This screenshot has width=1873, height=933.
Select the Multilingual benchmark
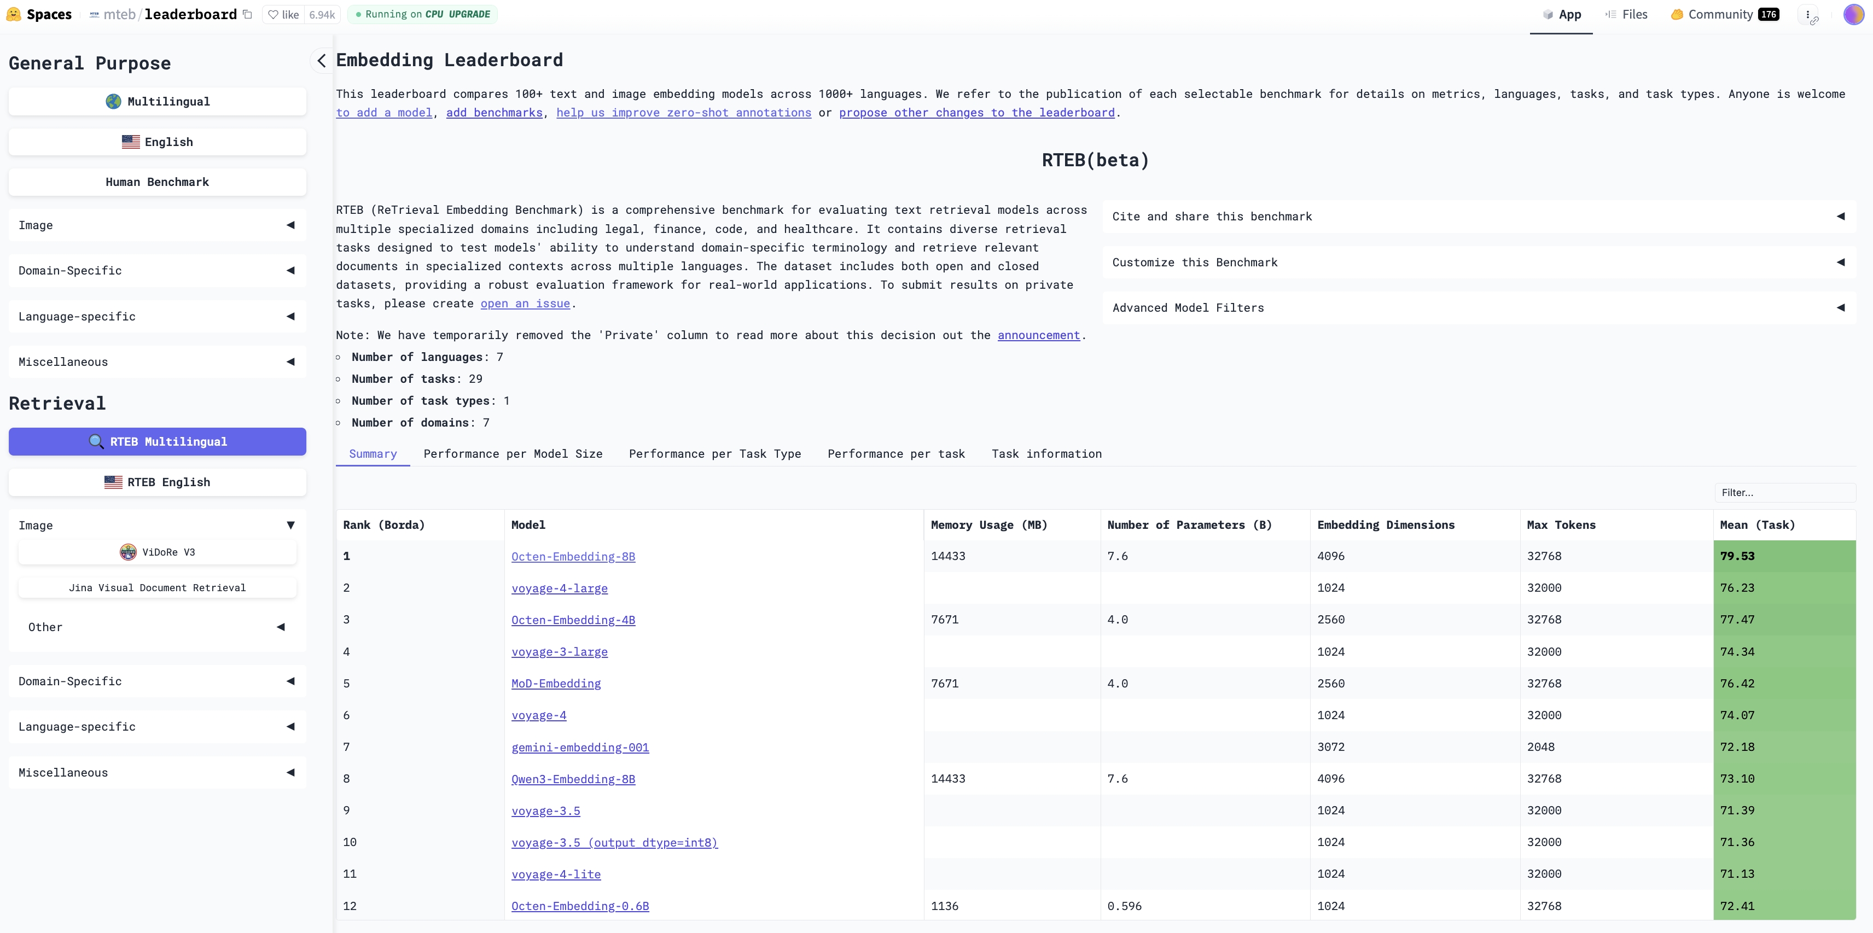(157, 102)
